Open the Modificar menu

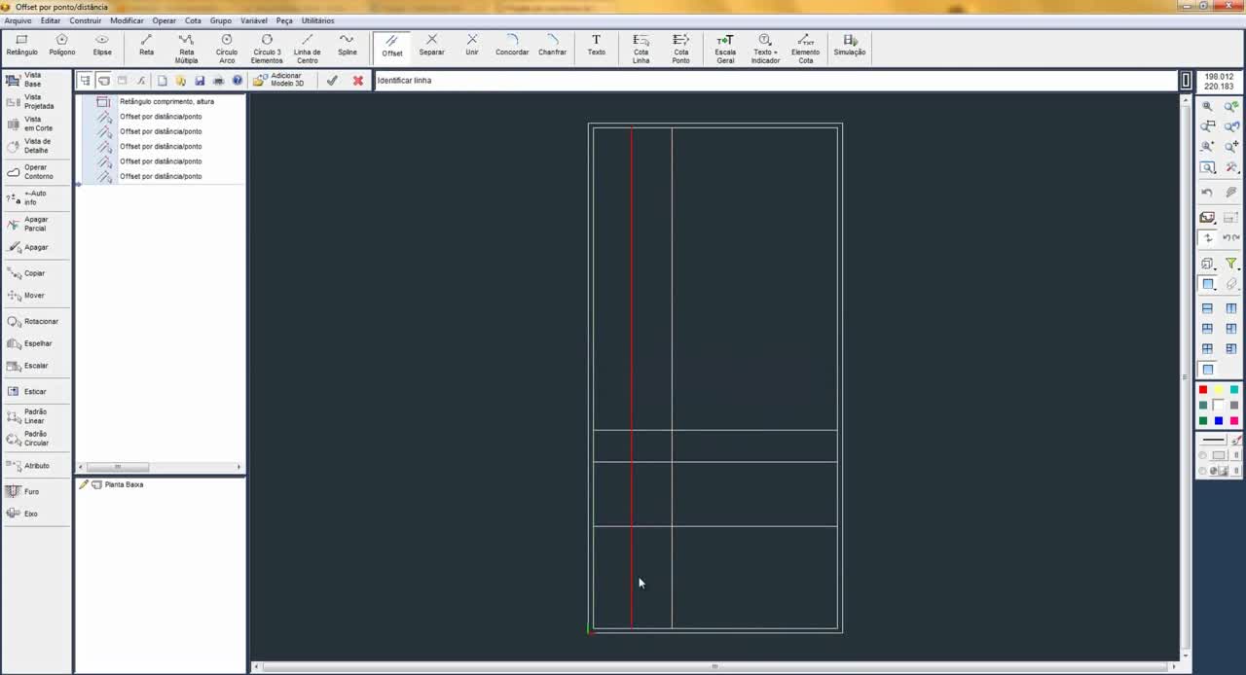pyautogui.click(x=127, y=20)
